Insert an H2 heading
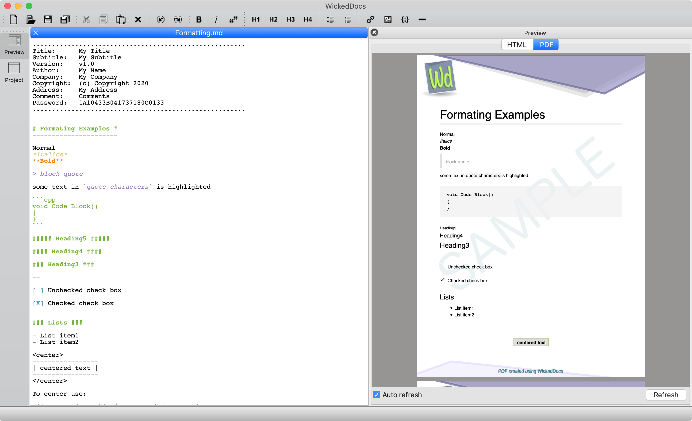The image size is (692, 421). click(x=273, y=19)
